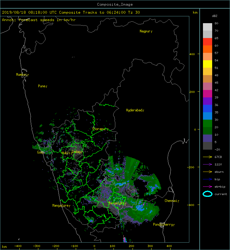
Task: Pick the light blue swatch in dBZ scale
Action: (x=207, y=116)
